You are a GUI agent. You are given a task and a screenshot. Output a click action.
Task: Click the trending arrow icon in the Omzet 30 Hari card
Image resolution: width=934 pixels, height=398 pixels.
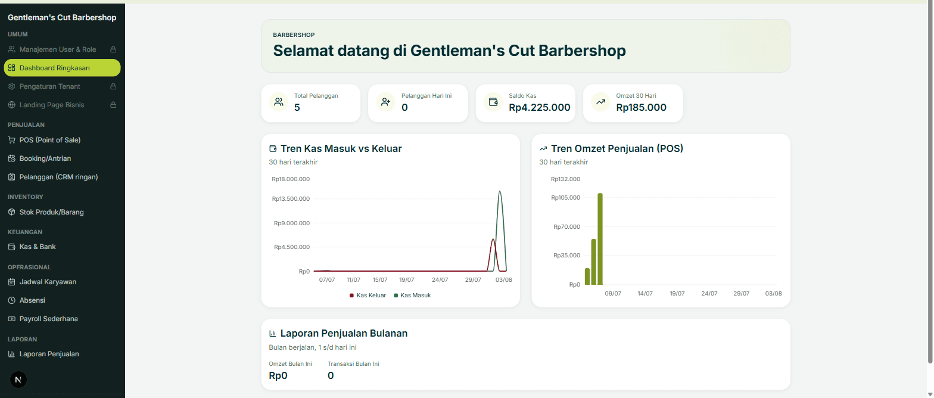[600, 102]
